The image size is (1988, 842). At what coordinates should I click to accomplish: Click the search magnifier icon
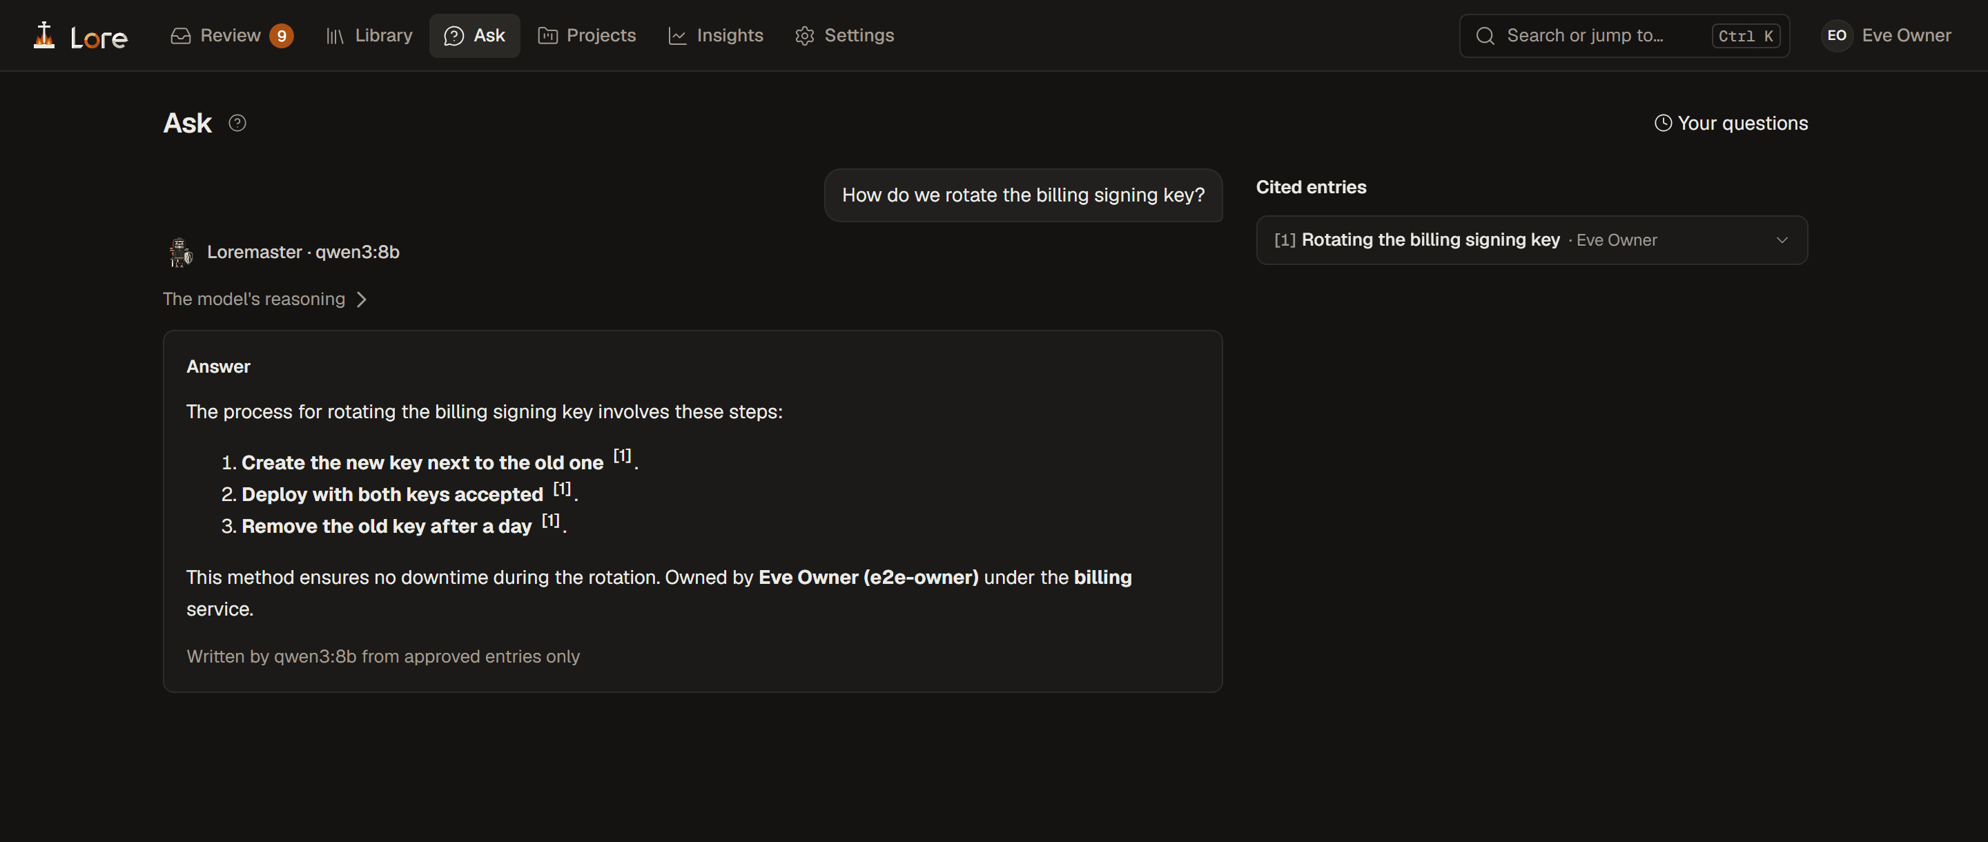point(1485,35)
